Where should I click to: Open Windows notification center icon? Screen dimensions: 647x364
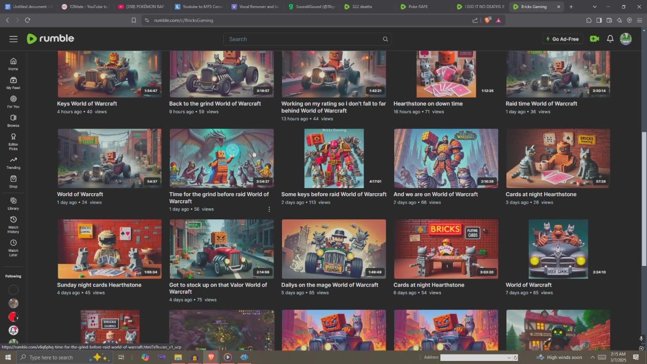(x=636, y=357)
